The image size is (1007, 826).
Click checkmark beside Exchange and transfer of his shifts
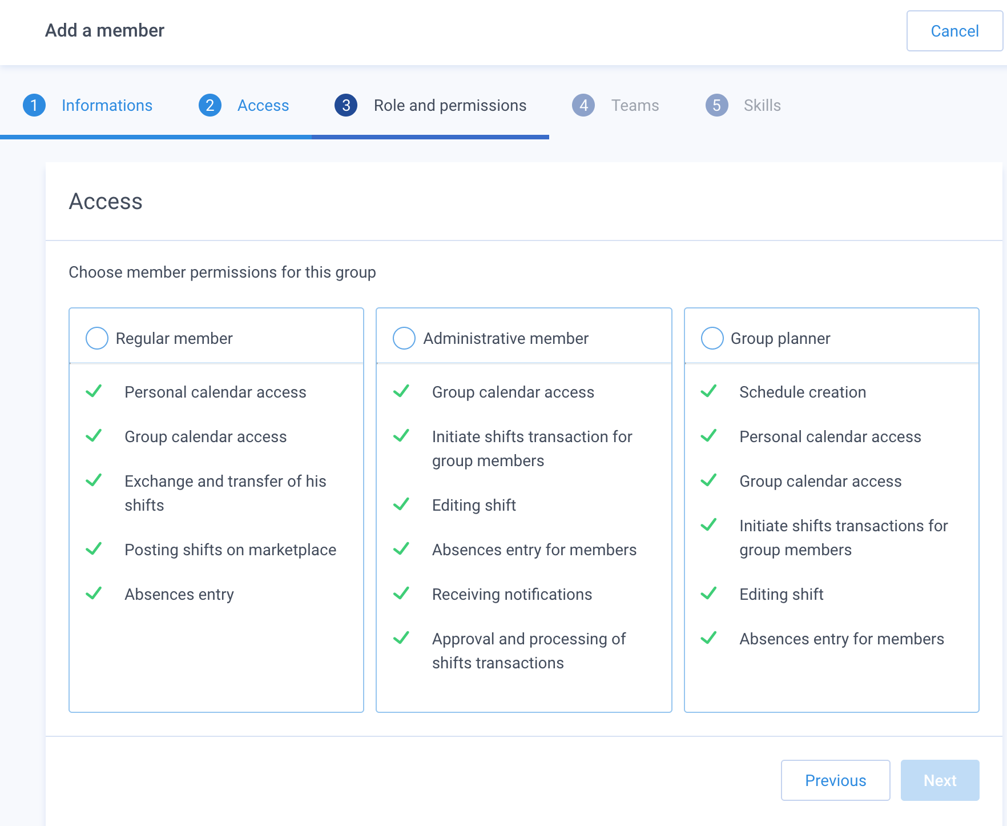click(x=94, y=480)
